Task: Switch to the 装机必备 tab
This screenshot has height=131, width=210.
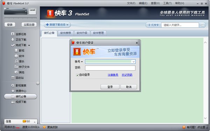Action: [49, 33]
